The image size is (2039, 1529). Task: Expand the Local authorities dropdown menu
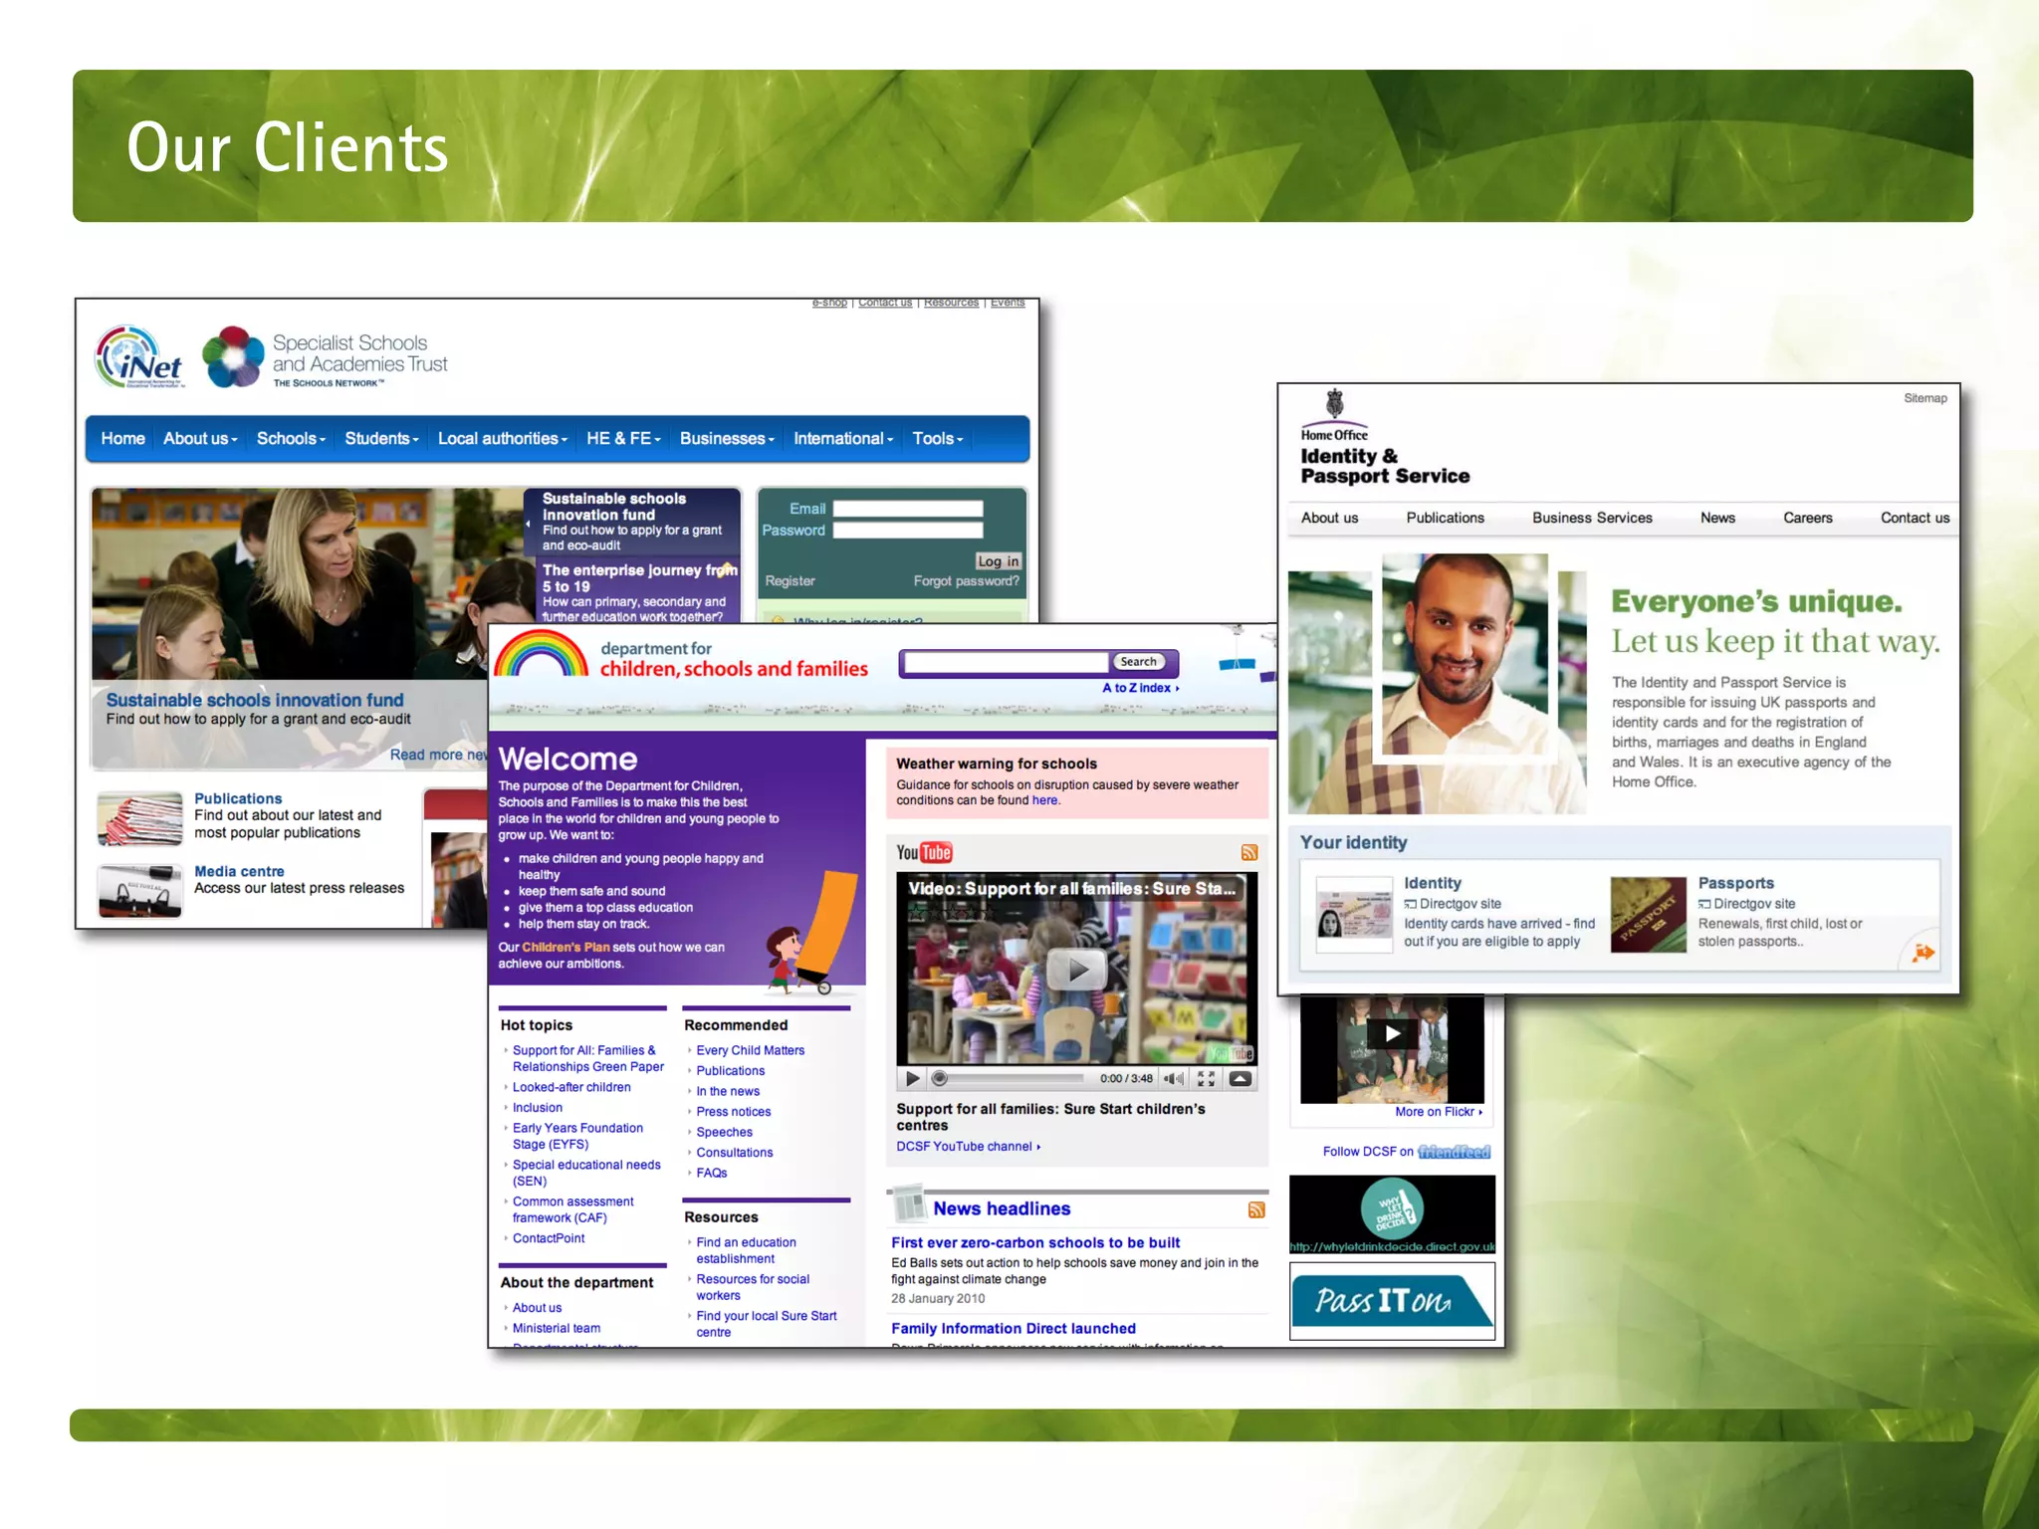(x=503, y=439)
